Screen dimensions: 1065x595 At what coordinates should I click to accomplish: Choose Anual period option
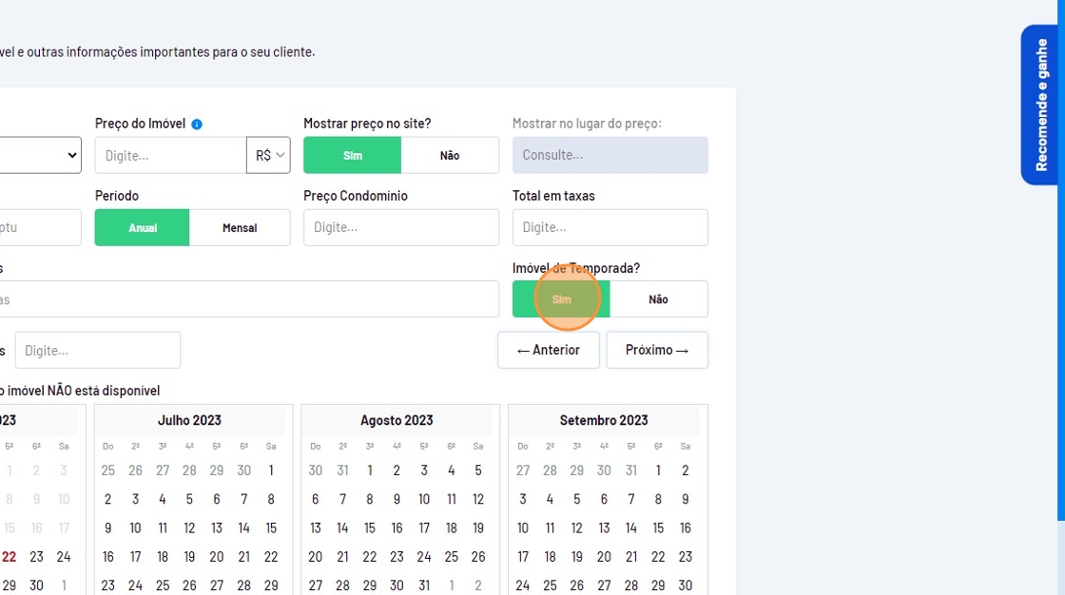143,228
